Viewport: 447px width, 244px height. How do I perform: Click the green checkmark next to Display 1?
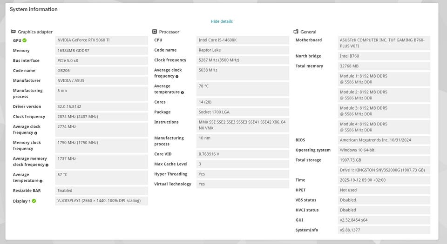coord(34,201)
